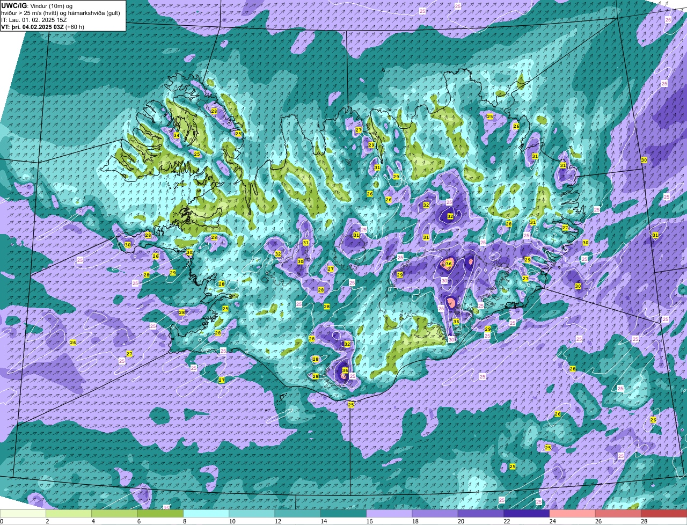Click the 0–2 m/s pale yellow legend swatch
687x525 pixels.
coord(23,513)
